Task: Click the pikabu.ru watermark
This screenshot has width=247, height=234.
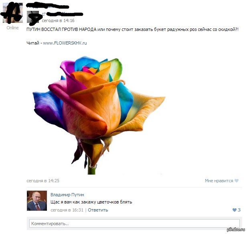Action: (x=235, y=230)
